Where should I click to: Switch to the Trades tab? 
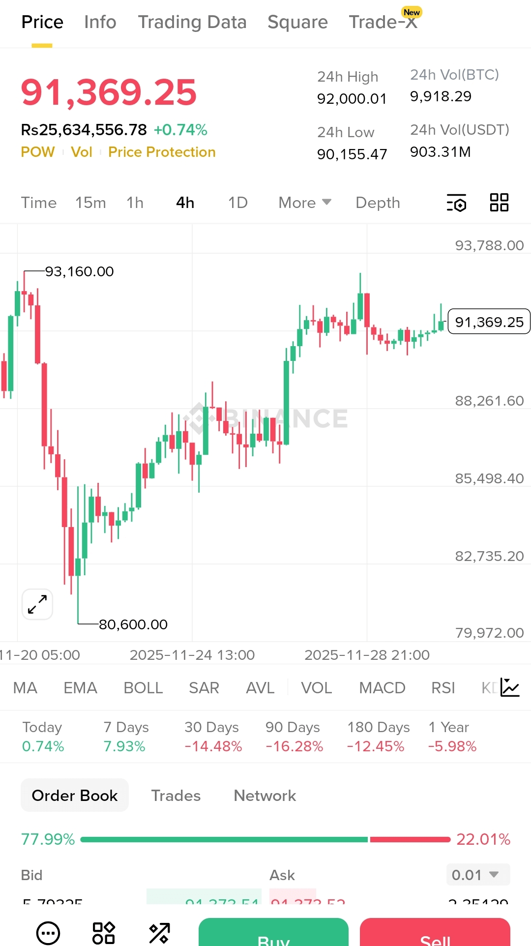176,796
